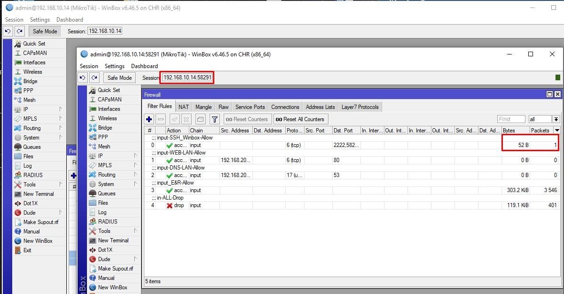Expand MPLS submenu in front window sidebar
Screen dimensions: 564x294
(135, 165)
